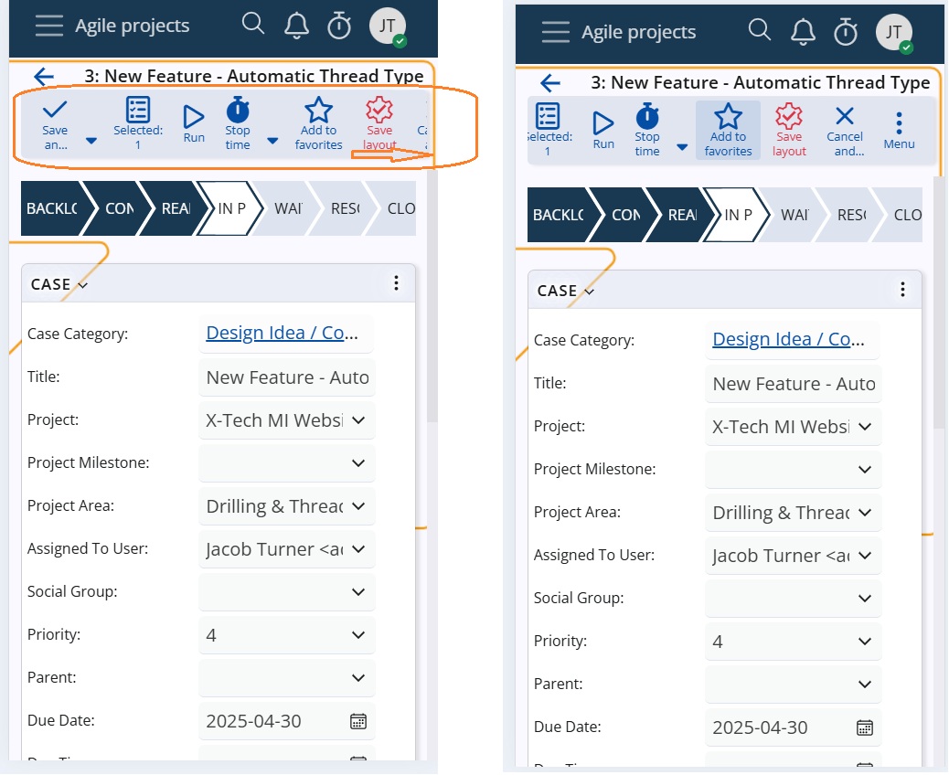Select BACKLOG stage in left screen

click(x=53, y=208)
